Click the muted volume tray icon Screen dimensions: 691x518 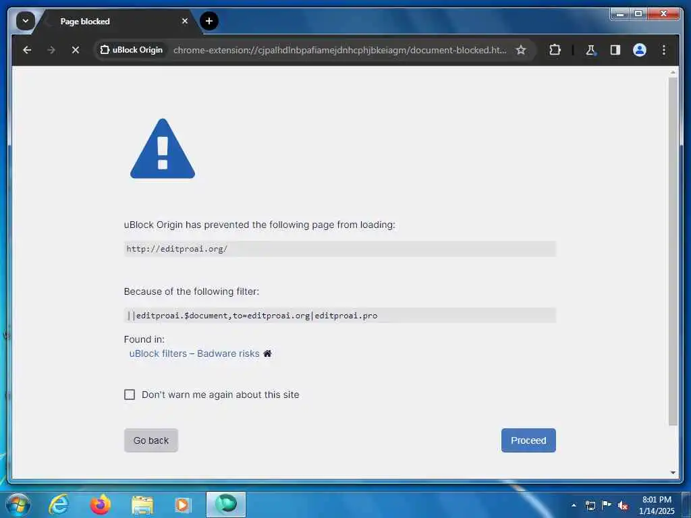click(x=623, y=505)
